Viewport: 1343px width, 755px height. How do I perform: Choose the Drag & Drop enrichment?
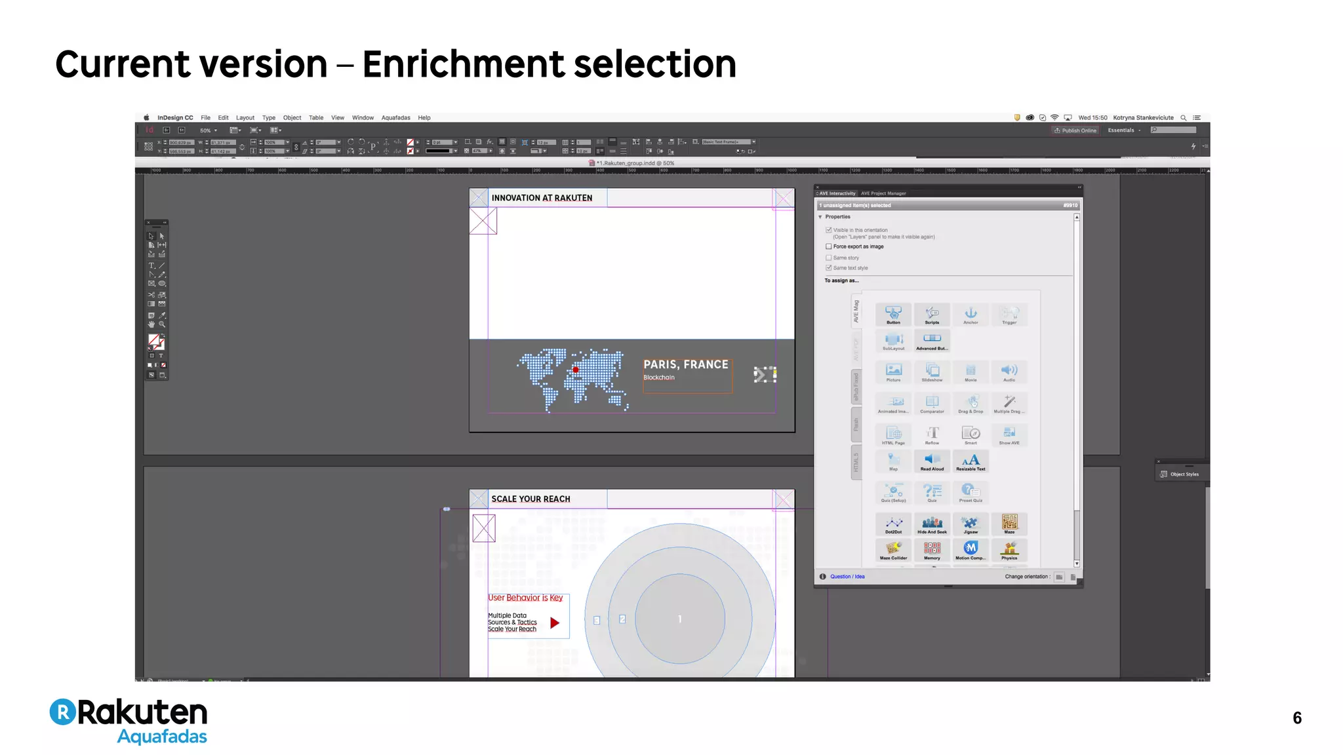tap(971, 404)
